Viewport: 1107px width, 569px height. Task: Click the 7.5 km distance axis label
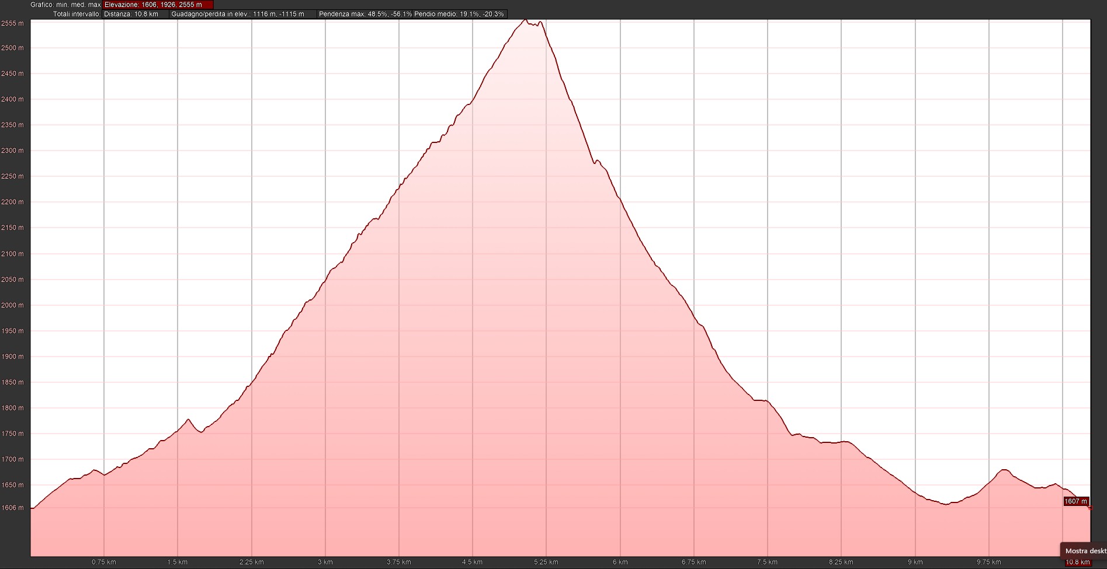[767, 563]
